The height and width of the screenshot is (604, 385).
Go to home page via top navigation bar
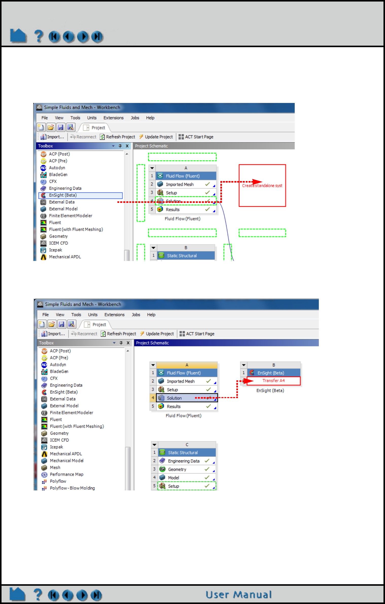click(x=18, y=36)
